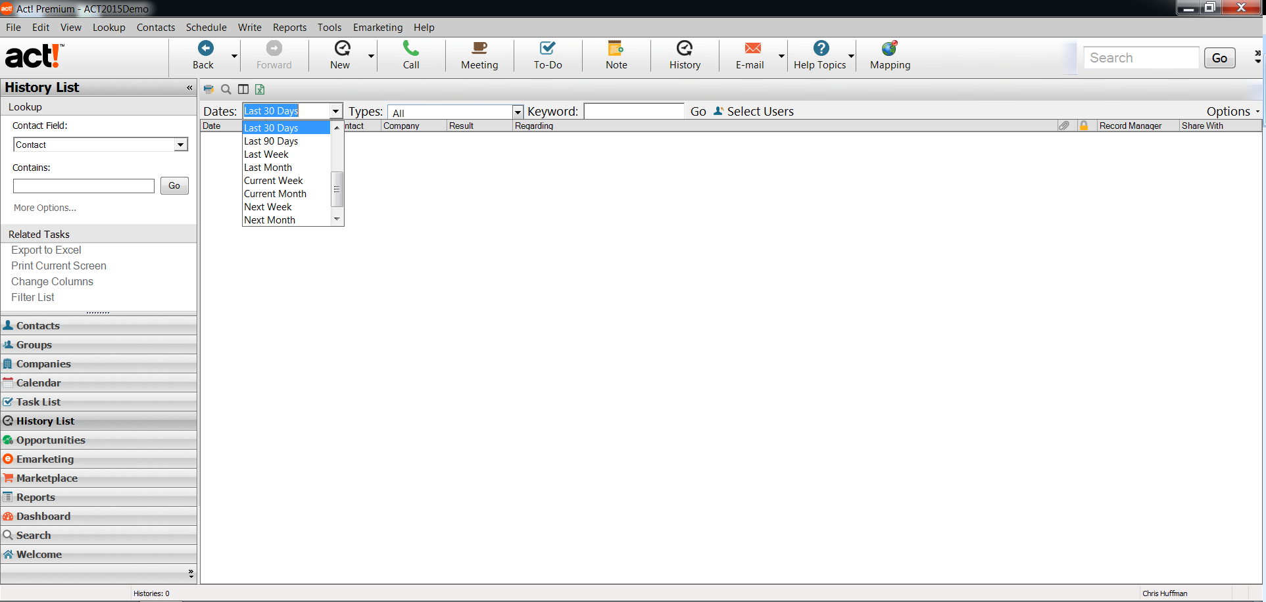The height and width of the screenshot is (602, 1266).
Task: Expand the E-mail dropdown arrow
Action: click(781, 57)
